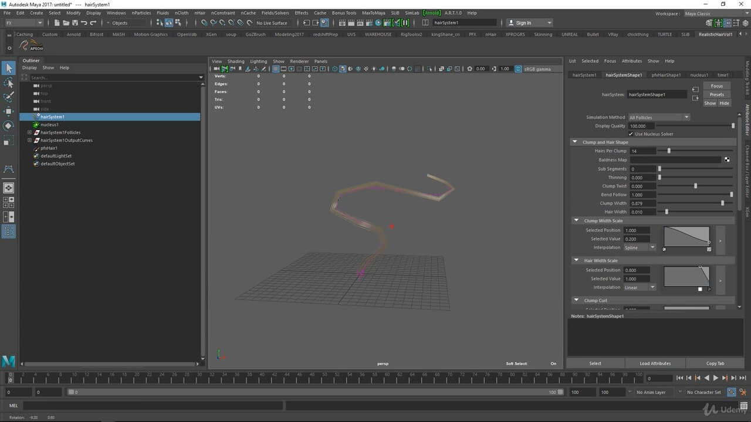Open the nHair menu in menu bar
The width and height of the screenshot is (751, 422).
click(x=200, y=13)
